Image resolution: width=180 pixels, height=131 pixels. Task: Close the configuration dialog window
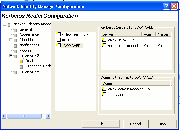coord(174,6)
